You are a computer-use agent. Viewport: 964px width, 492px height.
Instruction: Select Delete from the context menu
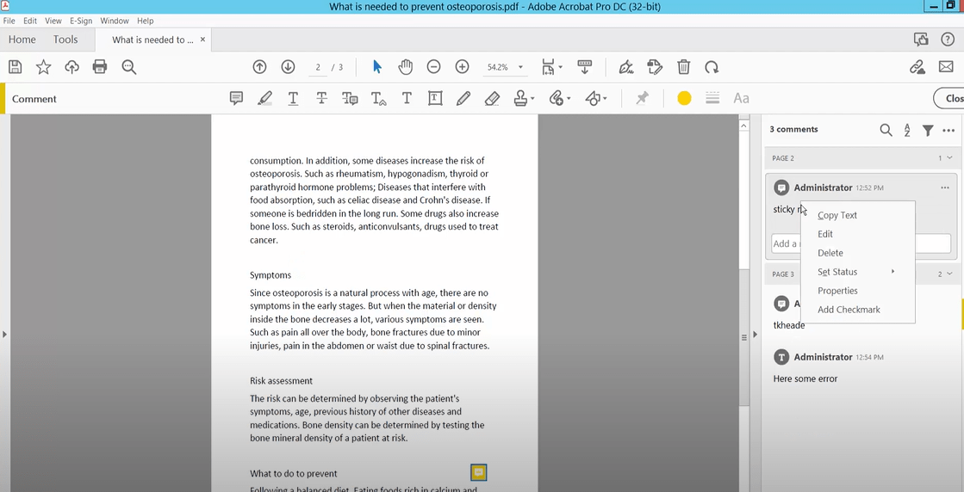(x=830, y=253)
